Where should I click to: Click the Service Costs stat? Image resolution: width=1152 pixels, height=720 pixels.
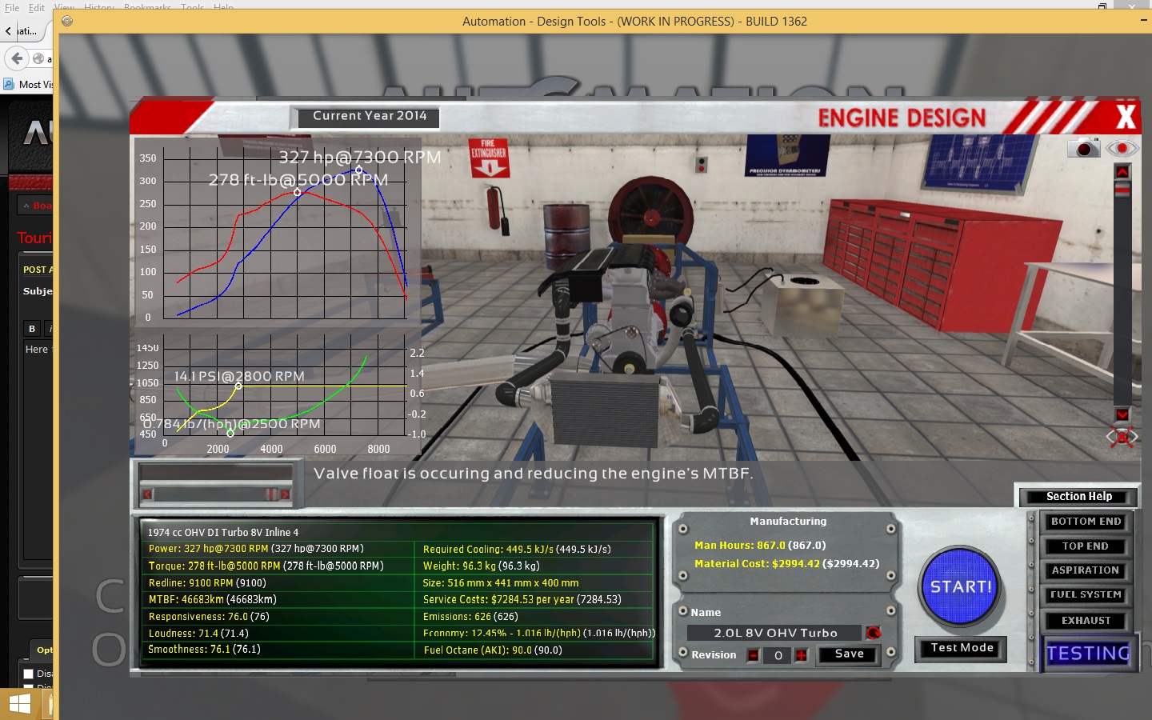click(534, 599)
